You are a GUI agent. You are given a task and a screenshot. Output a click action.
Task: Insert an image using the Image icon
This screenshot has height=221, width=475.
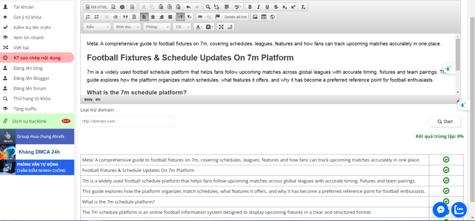(x=255, y=17)
